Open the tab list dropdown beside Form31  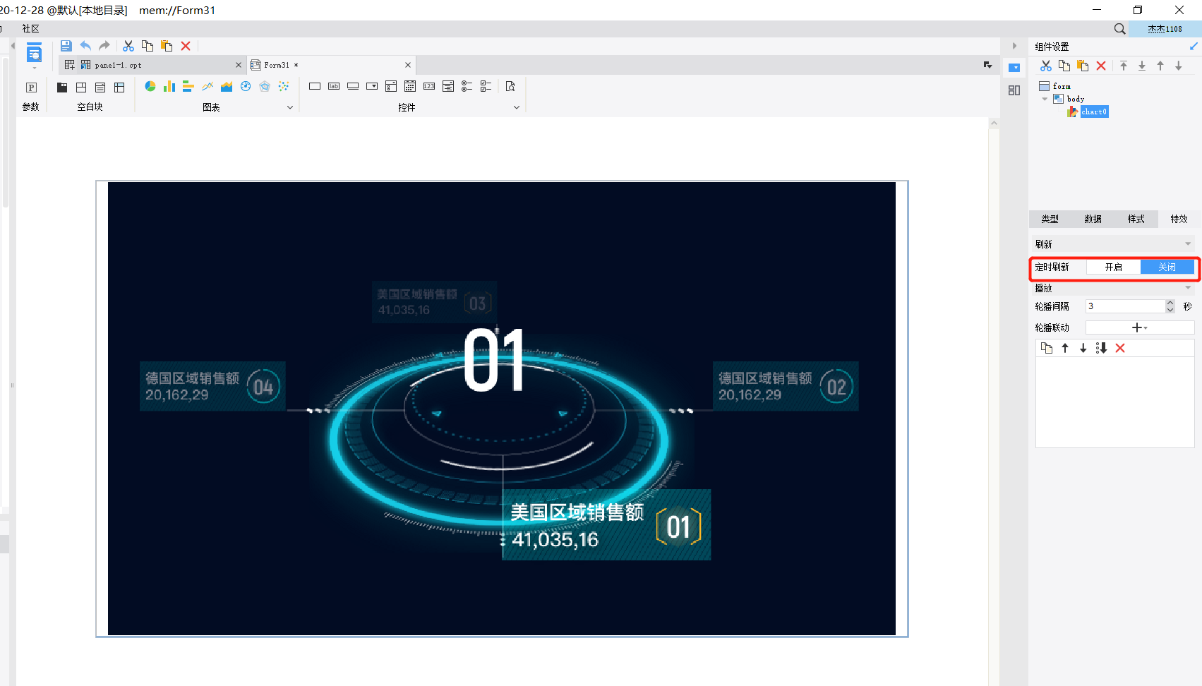(x=987, y=65)
